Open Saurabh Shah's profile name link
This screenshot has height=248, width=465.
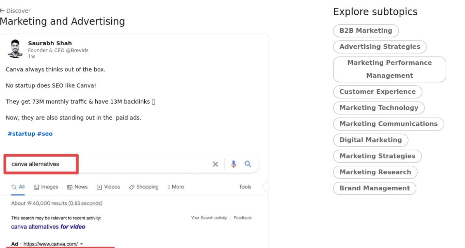pos(50,43)
